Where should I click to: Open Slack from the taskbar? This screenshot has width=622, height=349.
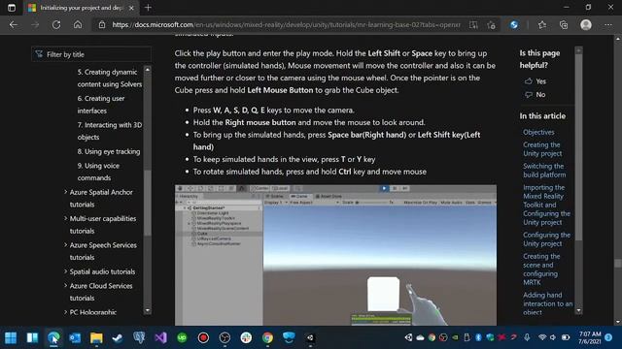coord(246,338)
